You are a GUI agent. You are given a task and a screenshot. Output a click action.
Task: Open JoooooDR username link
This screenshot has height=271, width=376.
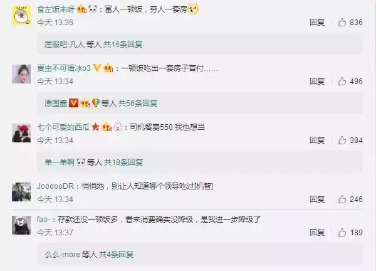tap(55, 186)
